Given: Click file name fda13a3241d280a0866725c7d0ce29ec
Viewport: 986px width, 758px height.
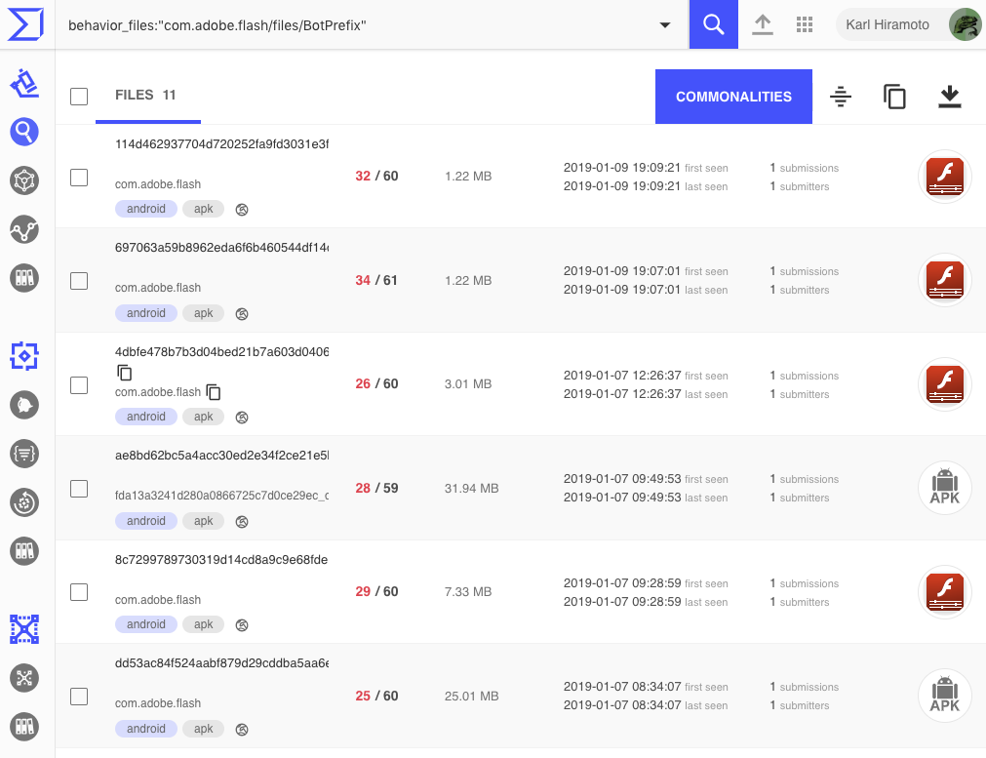Looking at the screenshot, I should click(x=221, y=496).
